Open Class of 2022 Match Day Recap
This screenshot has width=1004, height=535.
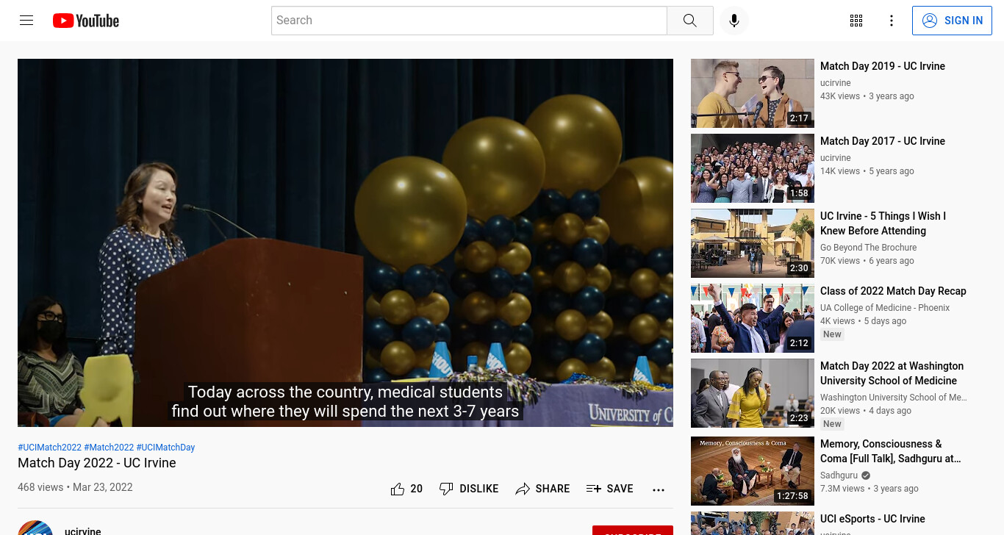[x=893, y=291]
